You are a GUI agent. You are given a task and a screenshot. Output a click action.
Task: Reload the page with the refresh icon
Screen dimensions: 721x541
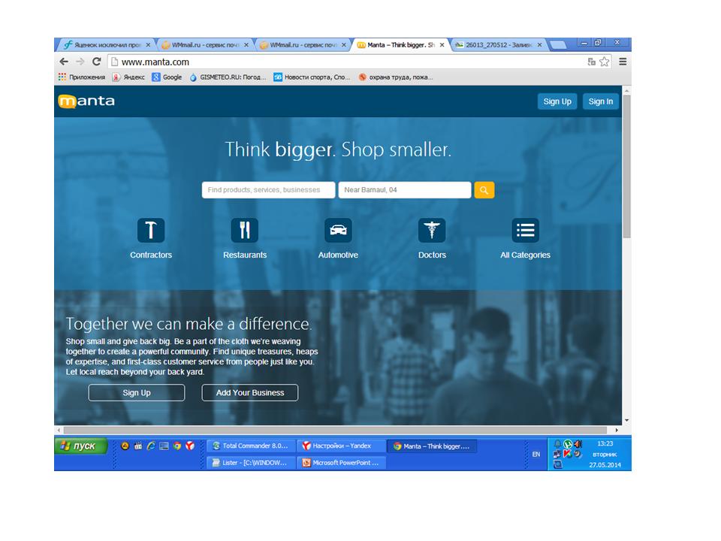click(97, 62)
